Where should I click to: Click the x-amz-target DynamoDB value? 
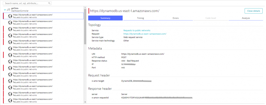pos(136,81)
